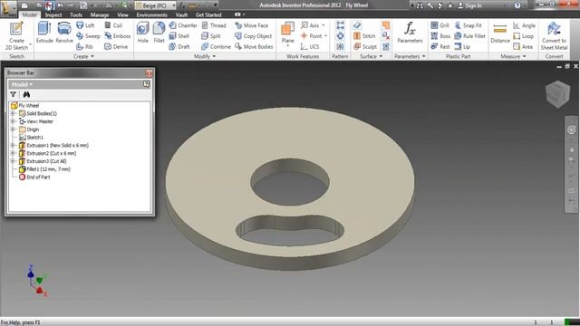Start the Move Face command

coord(252,25)
